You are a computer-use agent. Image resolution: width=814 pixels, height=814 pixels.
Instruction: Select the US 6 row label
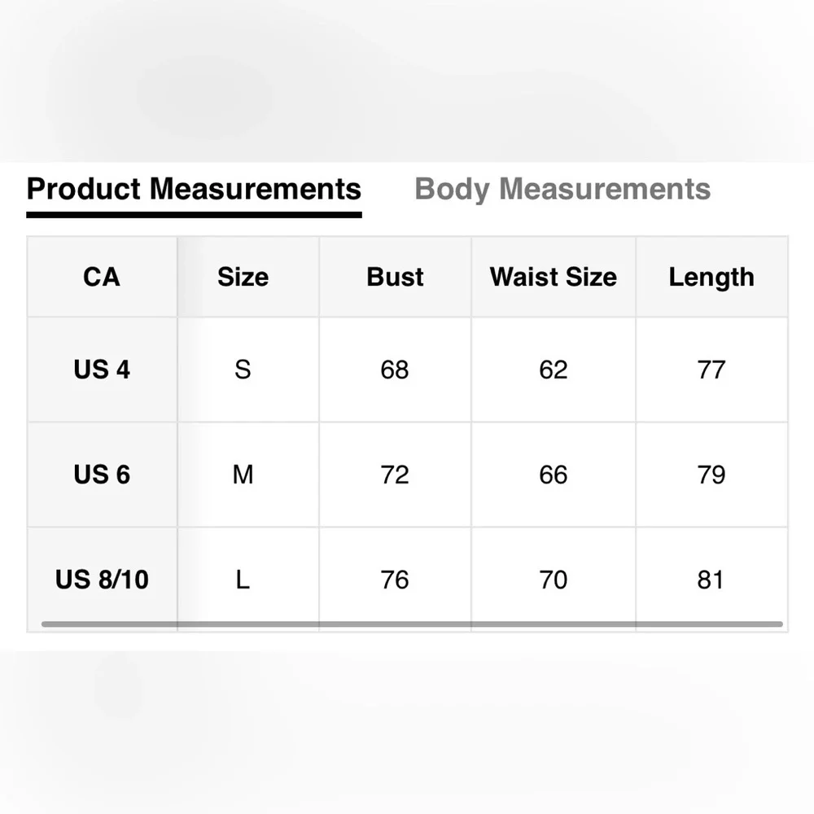[x=102, y=475]
